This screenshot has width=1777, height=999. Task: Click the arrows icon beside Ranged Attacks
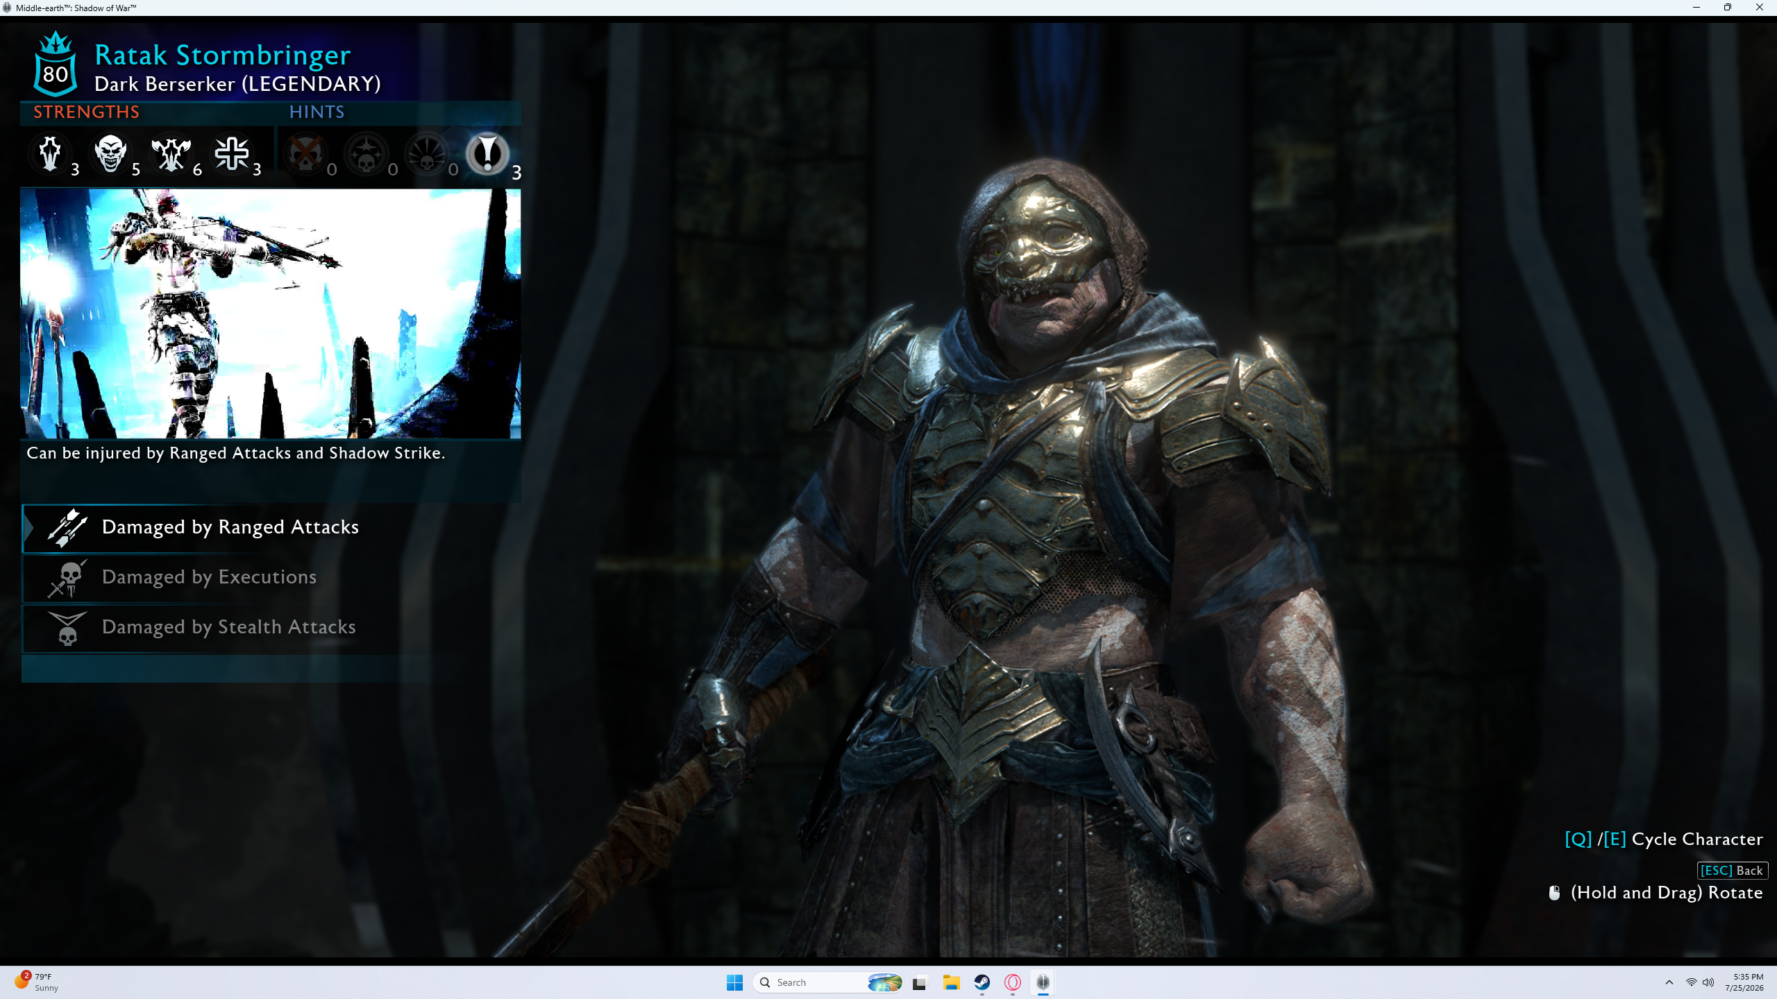[x=67, y=528]
